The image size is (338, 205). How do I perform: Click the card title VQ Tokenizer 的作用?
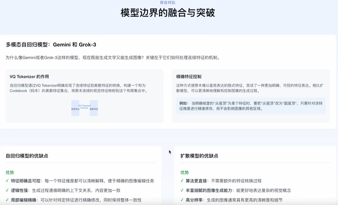(x=29, y=77)
